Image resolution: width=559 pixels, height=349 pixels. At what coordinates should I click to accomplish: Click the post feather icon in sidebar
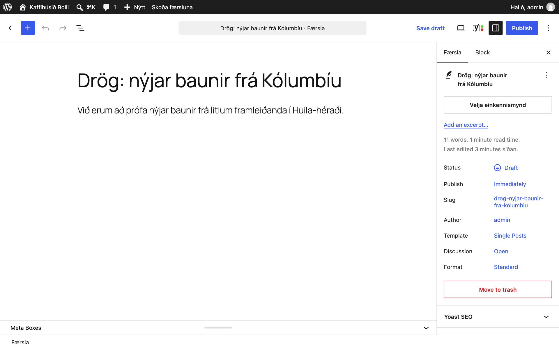449,75
